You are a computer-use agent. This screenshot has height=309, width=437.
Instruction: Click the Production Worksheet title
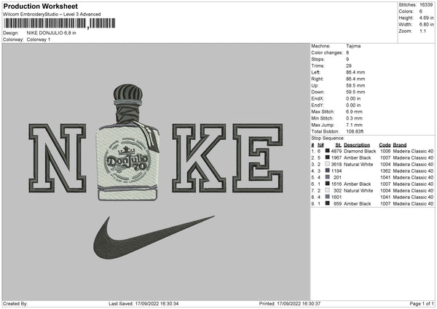(40, 7)
